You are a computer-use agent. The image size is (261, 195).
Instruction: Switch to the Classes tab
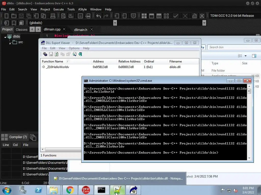[x=21, y=29]
